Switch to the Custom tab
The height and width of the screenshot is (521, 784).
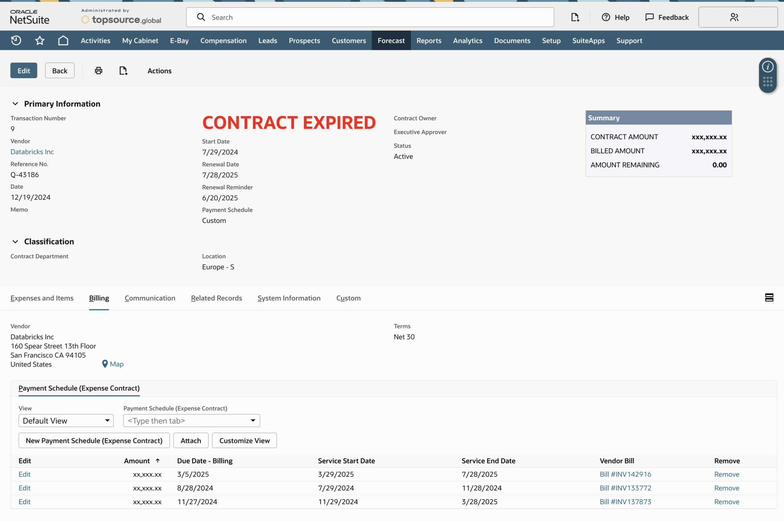pos(349,298)
